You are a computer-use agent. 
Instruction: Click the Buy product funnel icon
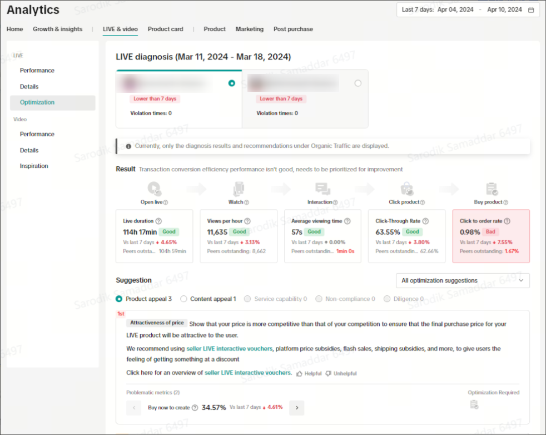coord(491,189)
